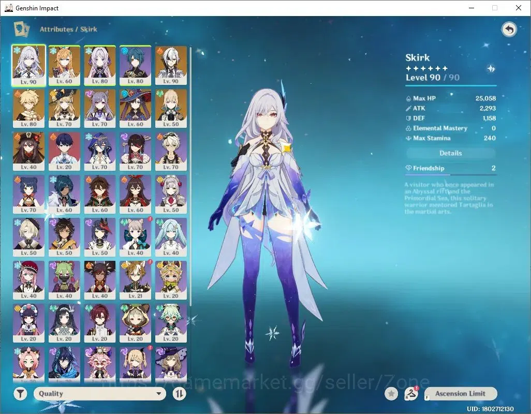Select Xingqiu's Lv. 80 portrait
Screen dimensions: 531x414
[136, 66]
